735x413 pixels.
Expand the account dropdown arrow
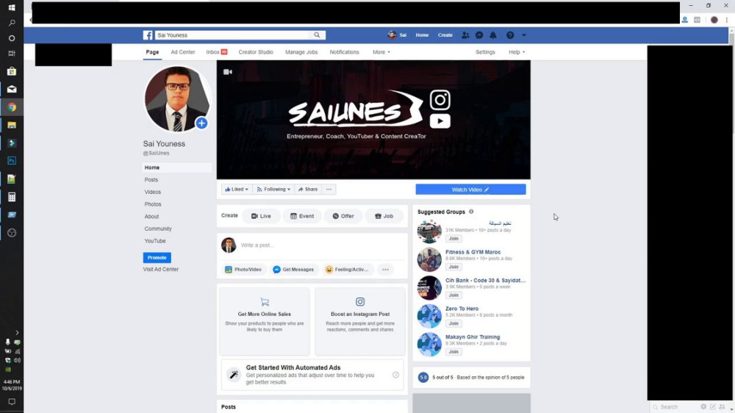click(x=523, y=35)
